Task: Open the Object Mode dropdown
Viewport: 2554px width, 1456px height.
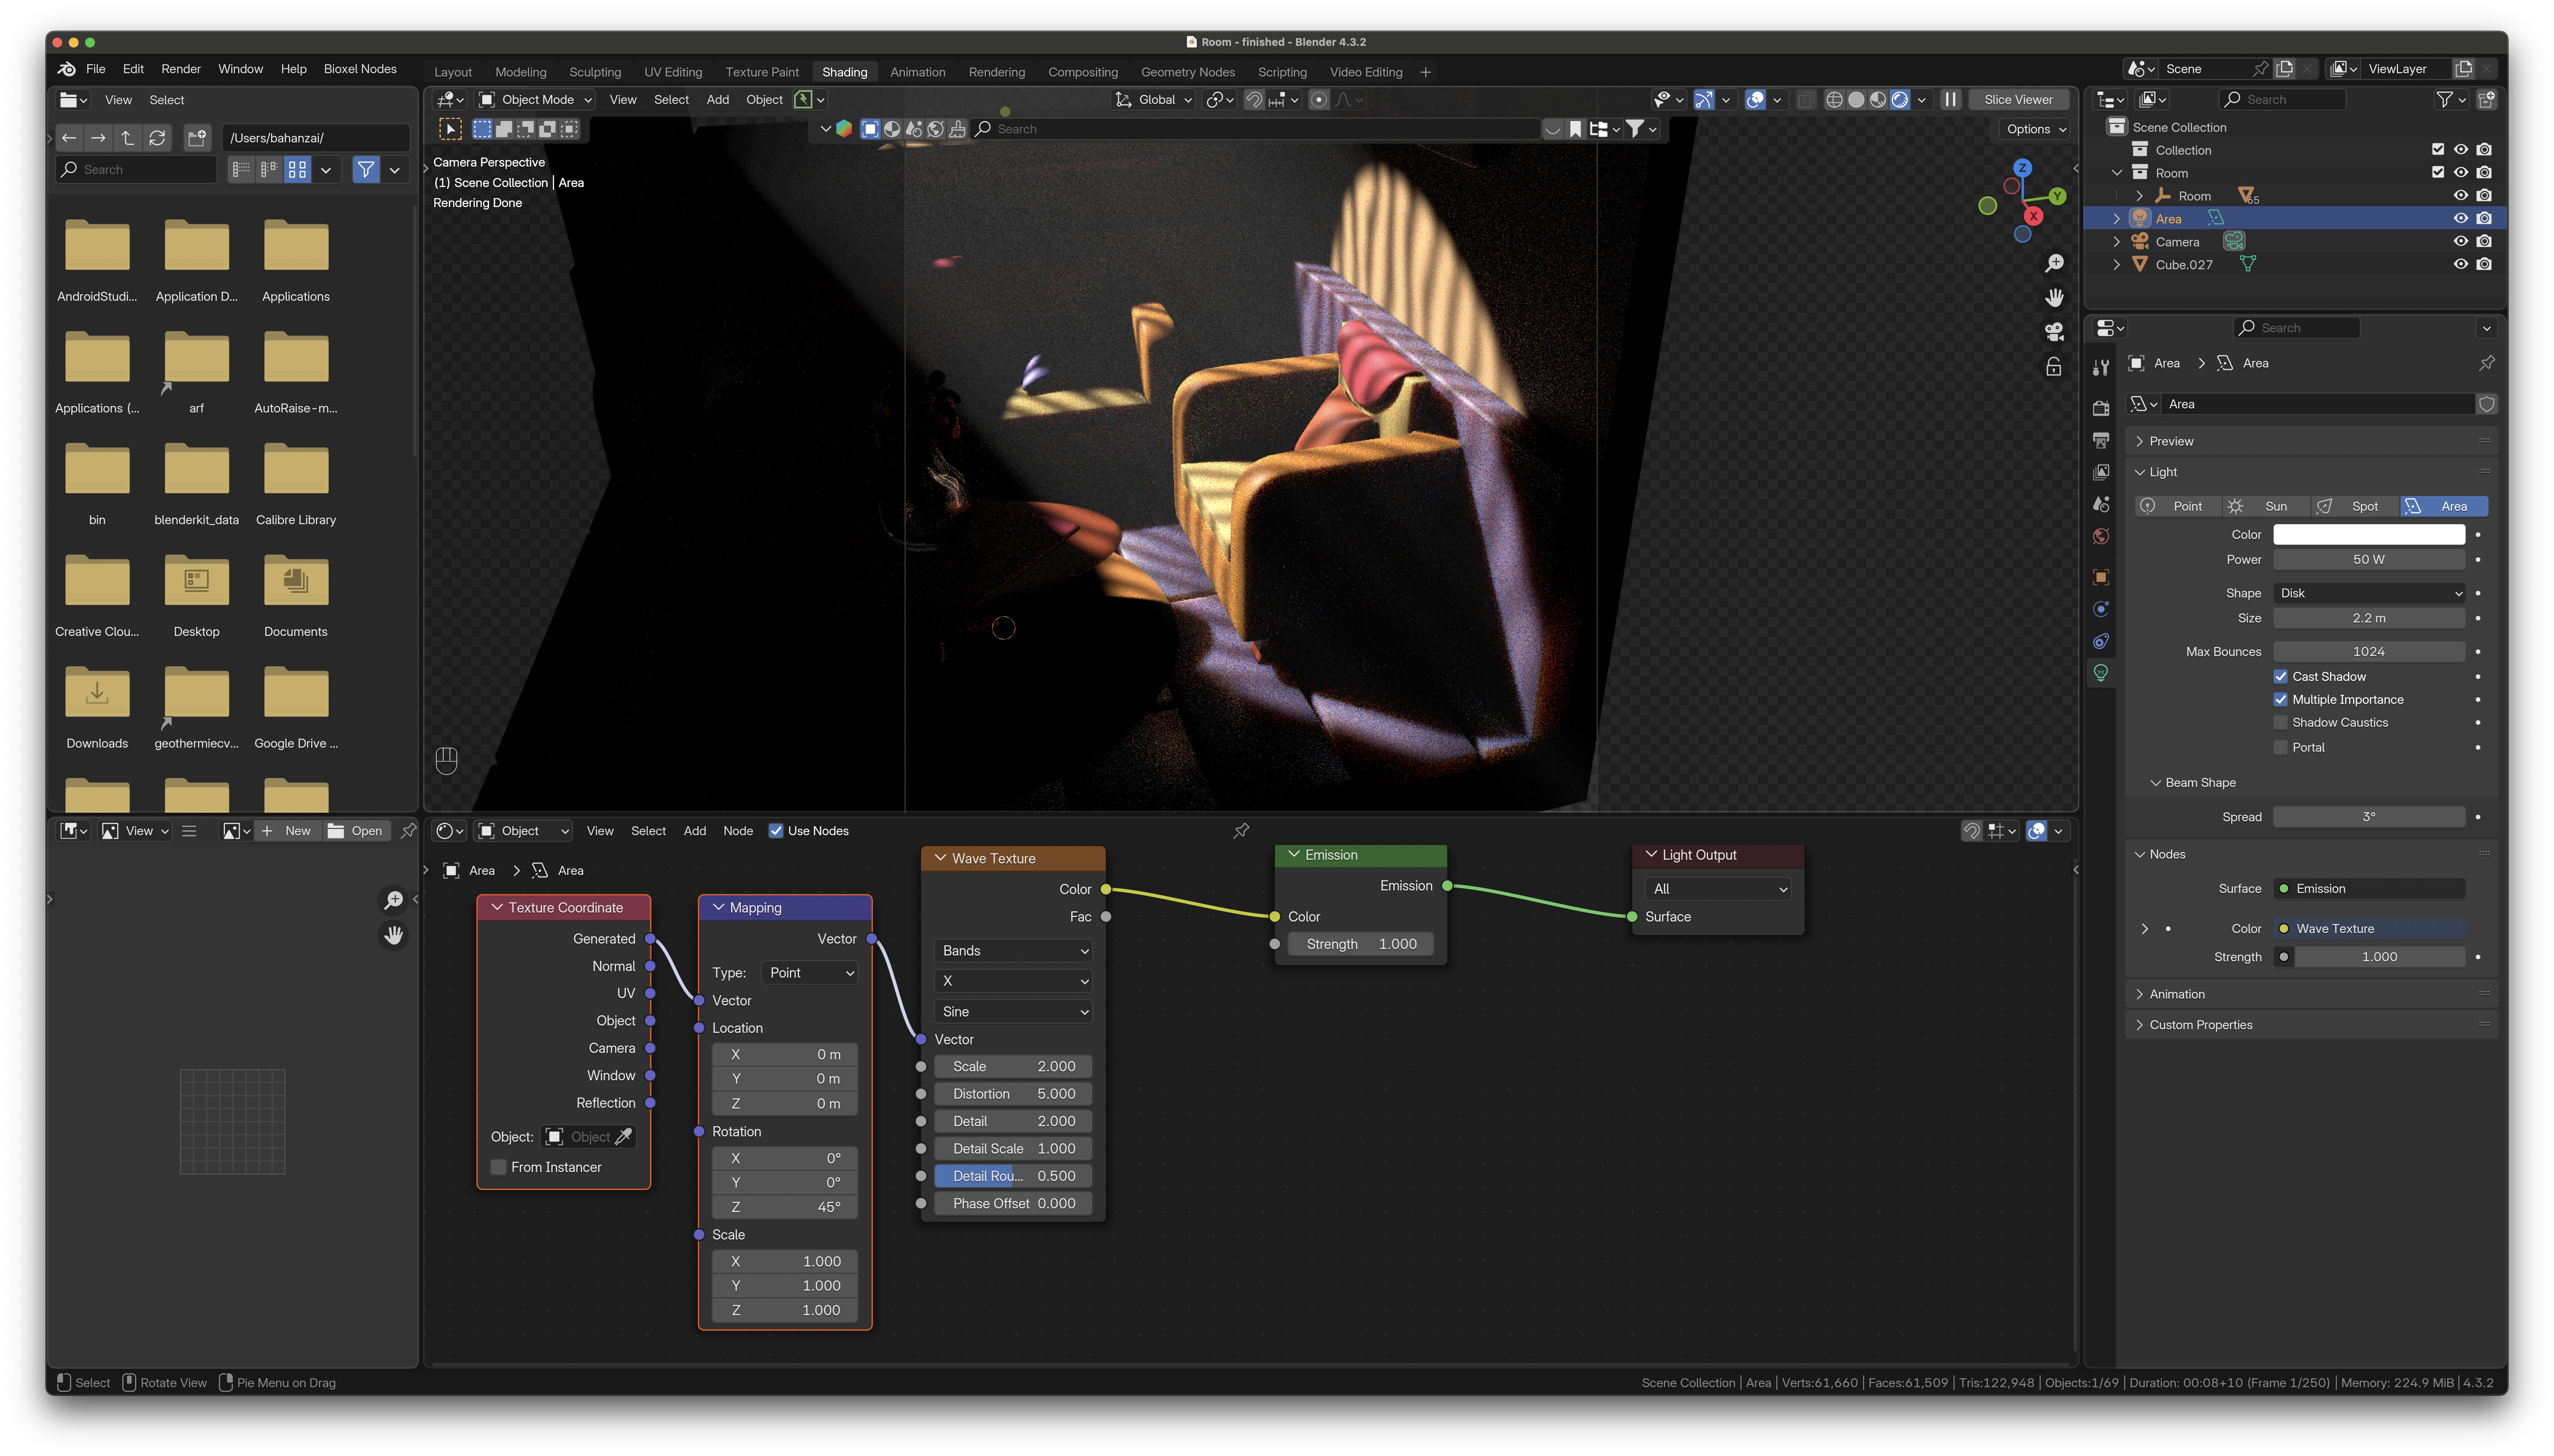Action: pyautogui.click(x=536, y=100)
